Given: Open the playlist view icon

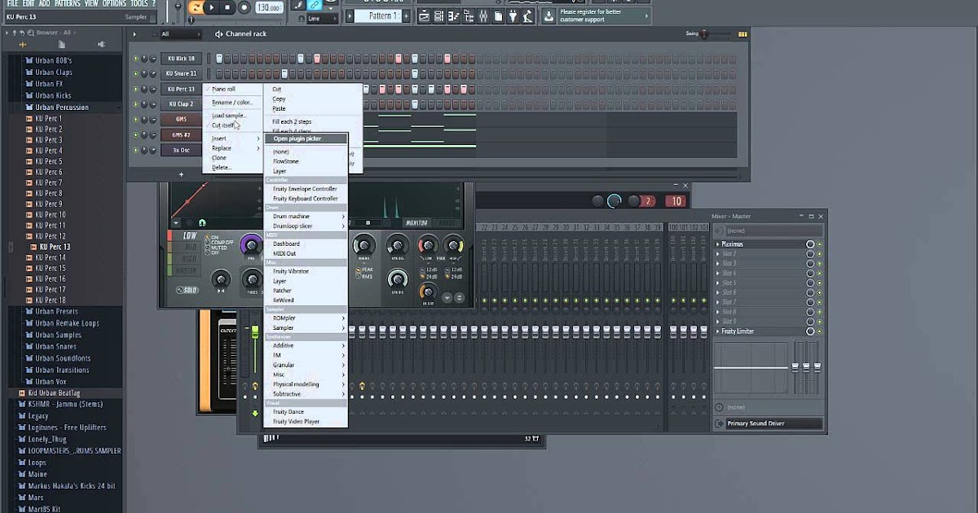Looking at the screenshot, I should click(x=424, y=16).
